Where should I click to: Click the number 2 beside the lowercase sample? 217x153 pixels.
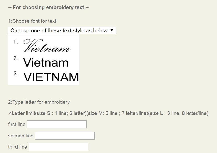[x=16, y=58]
